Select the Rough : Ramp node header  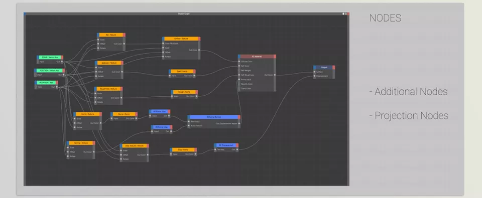click(x=184, y=92)
